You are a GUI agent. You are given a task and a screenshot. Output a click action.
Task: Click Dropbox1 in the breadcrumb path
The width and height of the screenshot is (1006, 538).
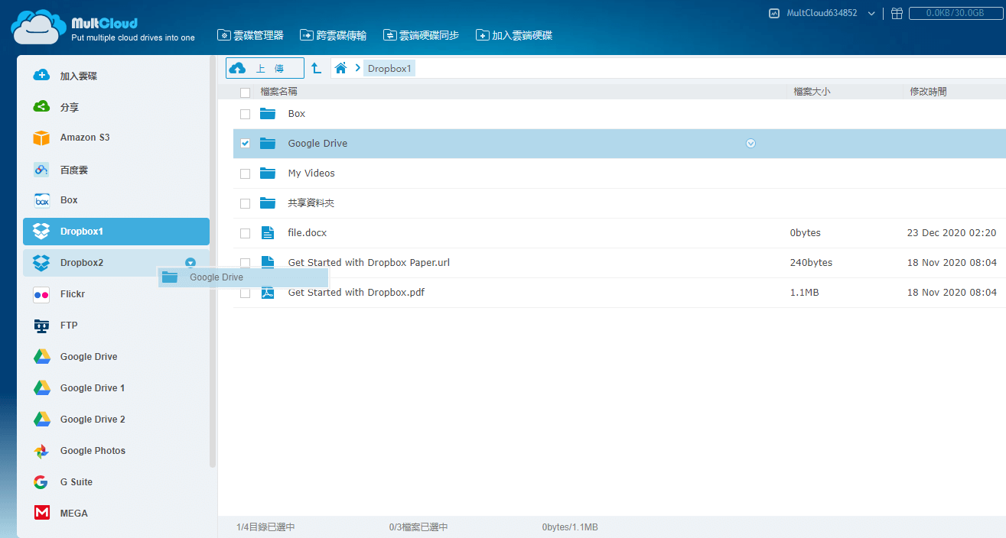(x=389, y=69)
